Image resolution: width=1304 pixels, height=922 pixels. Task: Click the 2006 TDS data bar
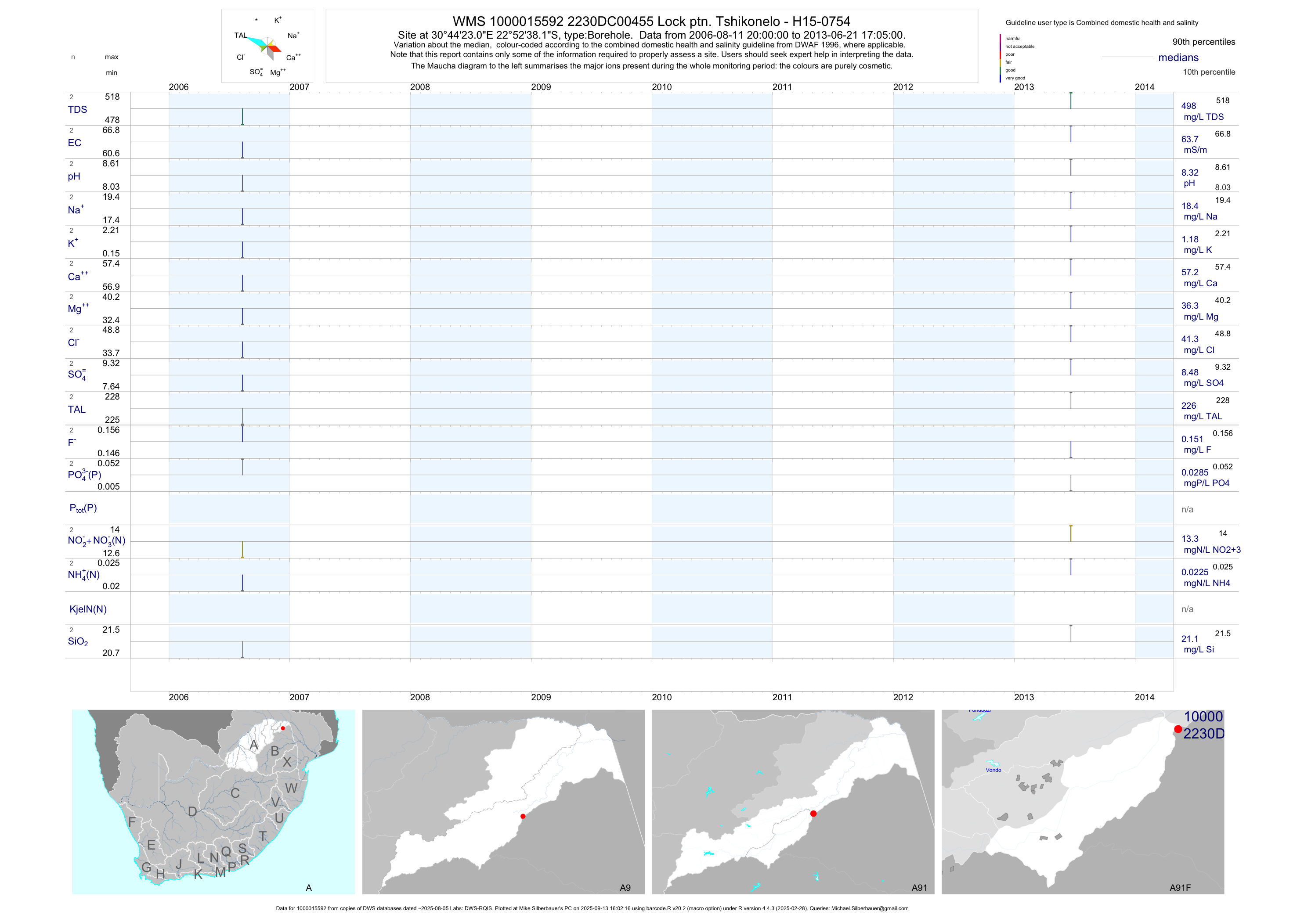[x=242, y=116]
